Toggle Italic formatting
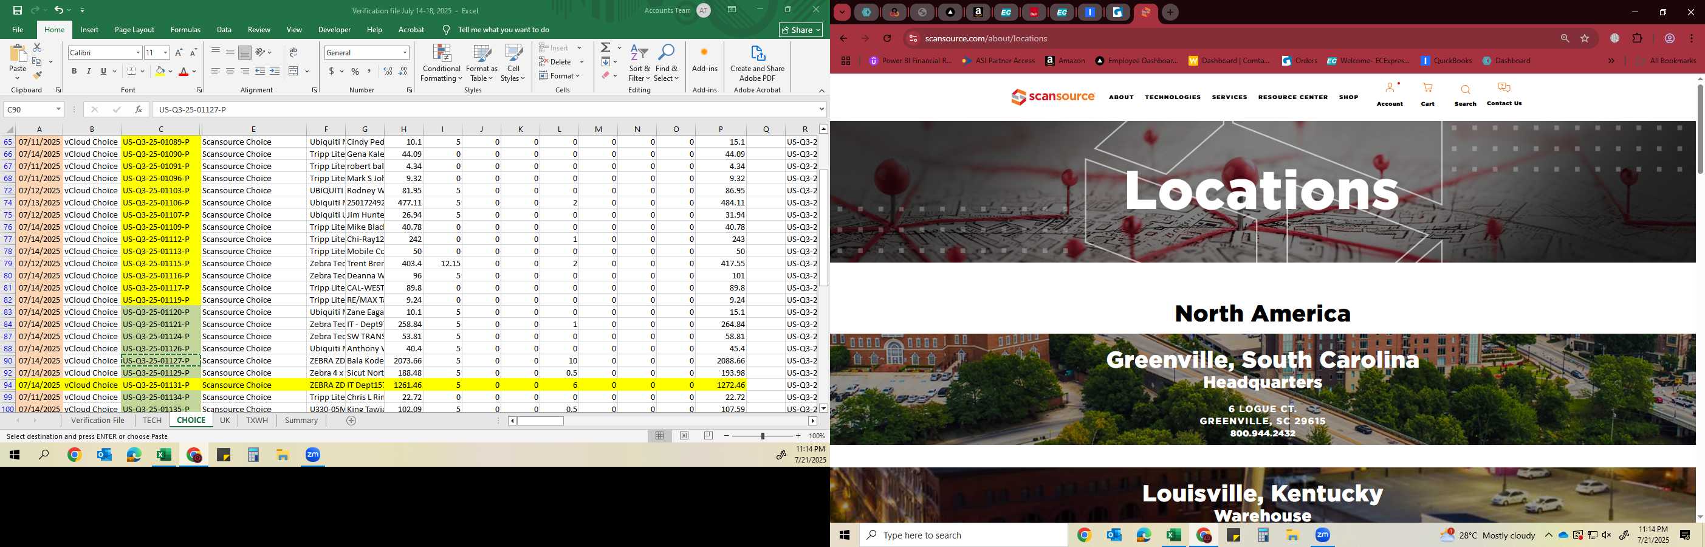 click(89, 71)
